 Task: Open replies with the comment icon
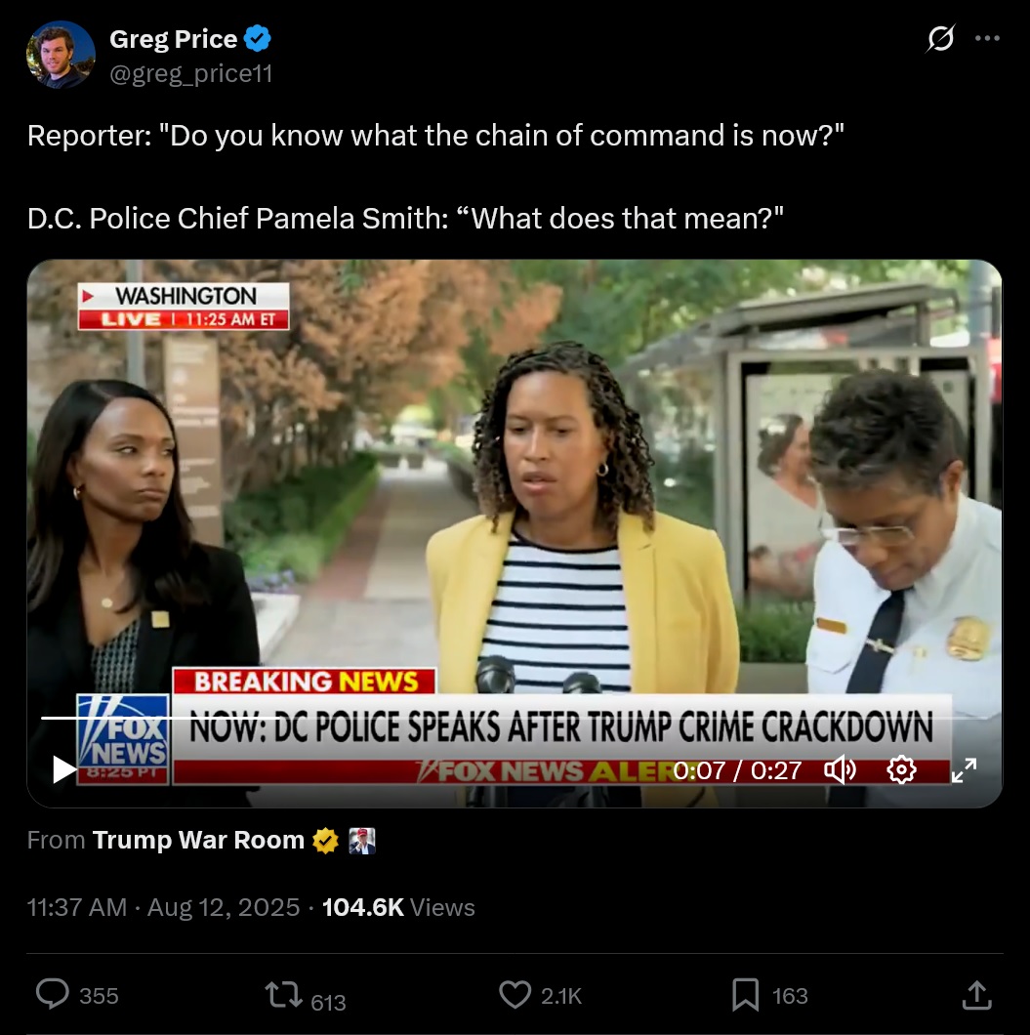pyautogui.click(x=53, y=994)
